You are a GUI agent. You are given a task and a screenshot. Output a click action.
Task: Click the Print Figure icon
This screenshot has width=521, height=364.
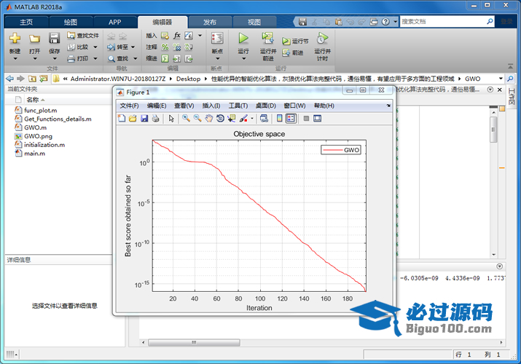[155, 119]
